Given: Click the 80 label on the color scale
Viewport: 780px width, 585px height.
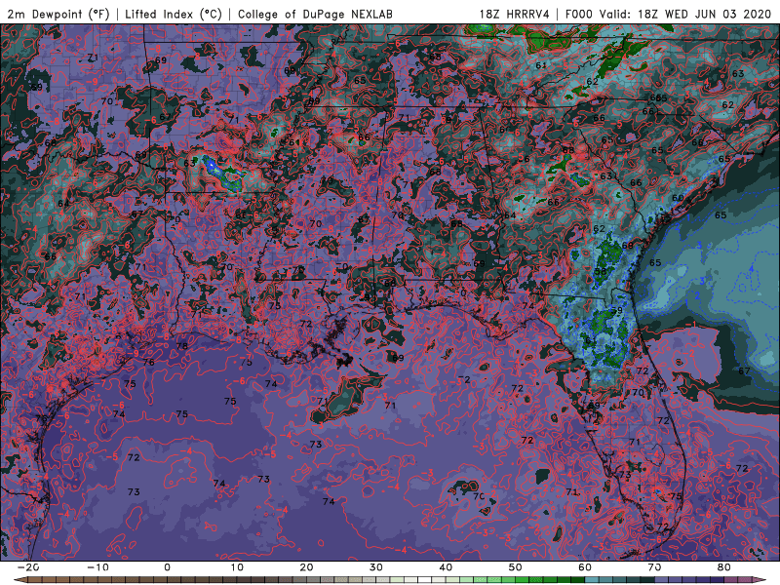Looking at the screenshot, I should click(x=724, y=567).
